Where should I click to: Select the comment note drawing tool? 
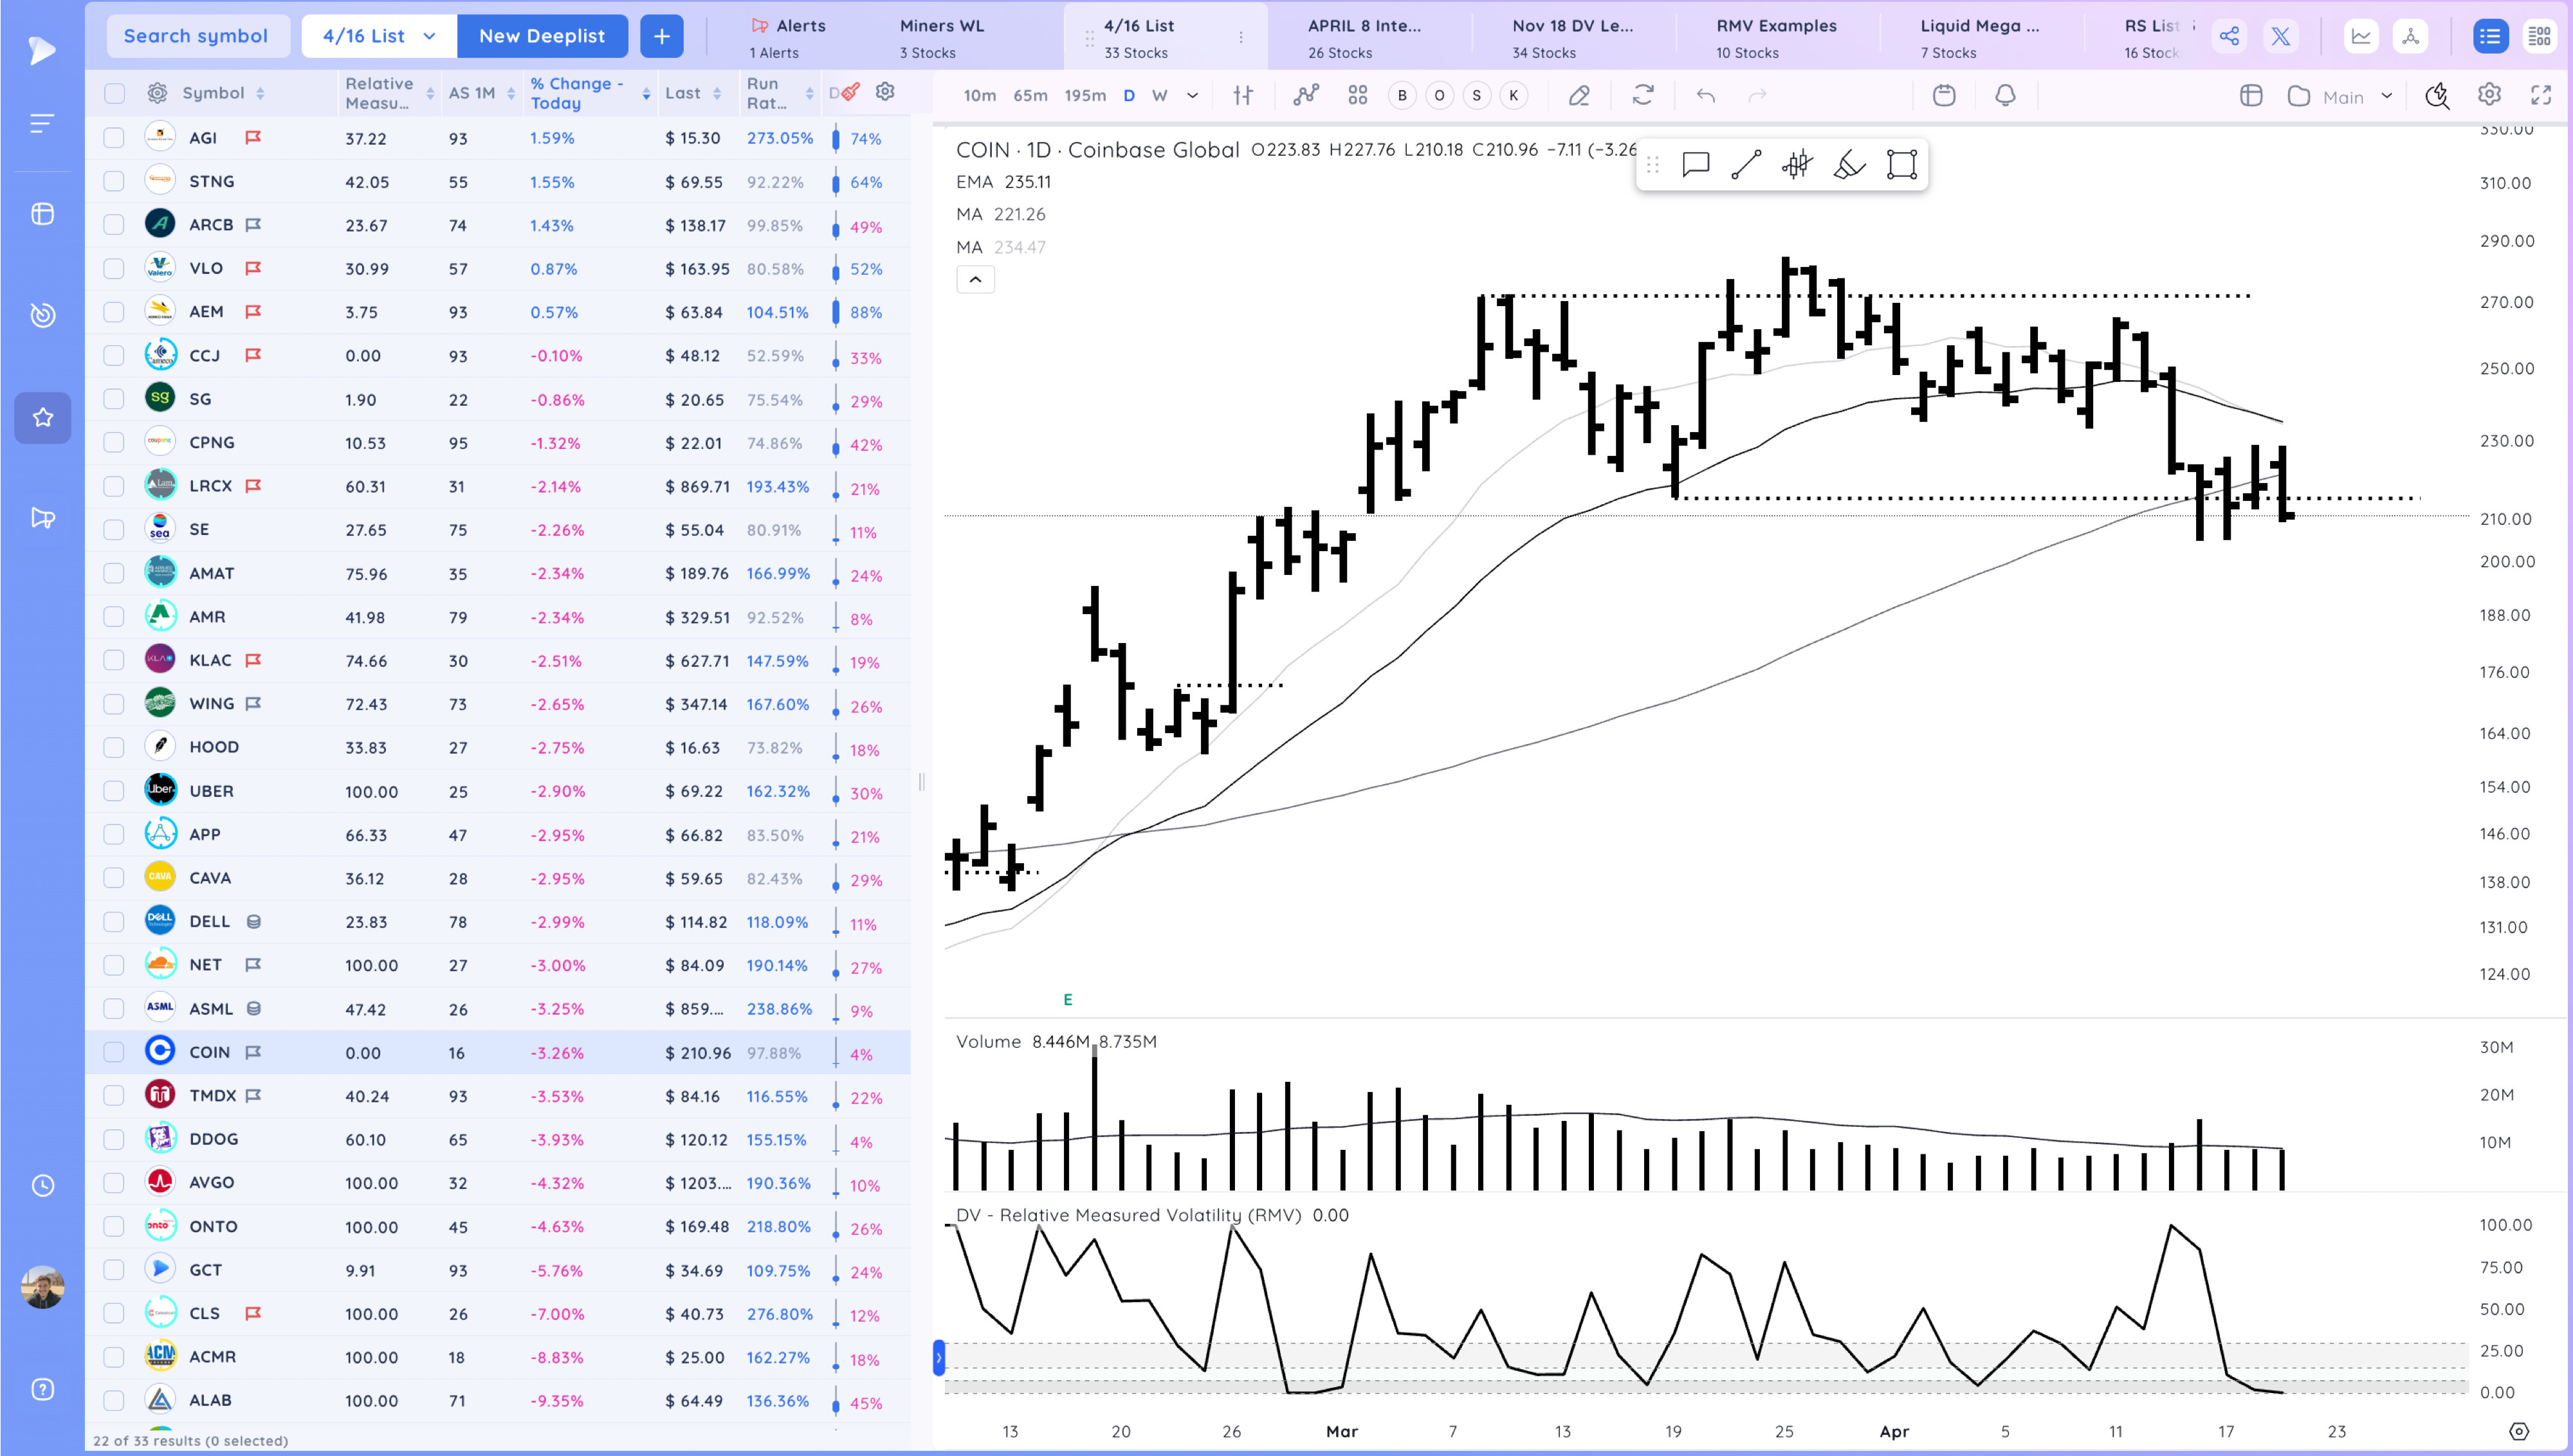(1695, 164)
